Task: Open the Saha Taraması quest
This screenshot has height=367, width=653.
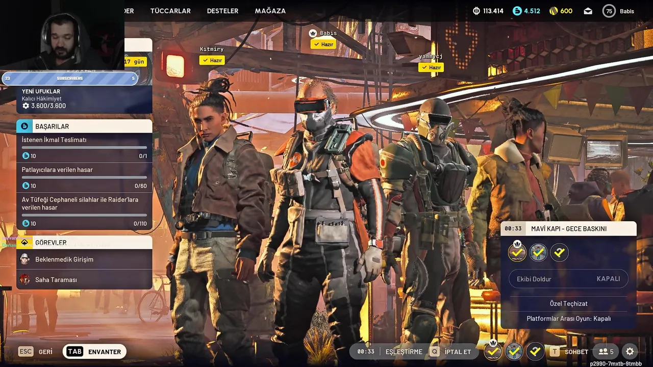Action: (x=84, y=280)
